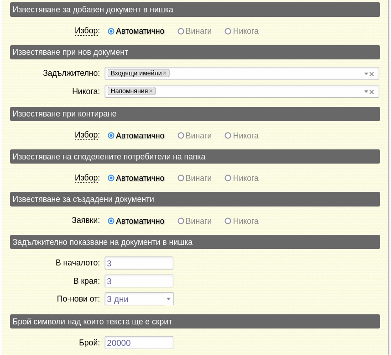Click the Заявки label with dotted underline
391x355 pixels.
(85, 220)
